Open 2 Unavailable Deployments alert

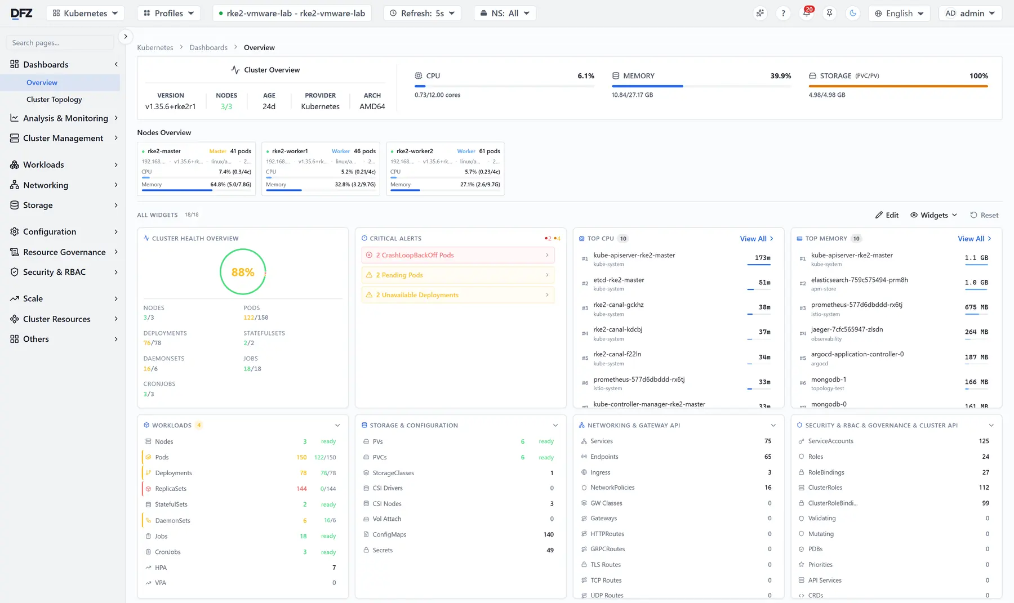(458, 295)
